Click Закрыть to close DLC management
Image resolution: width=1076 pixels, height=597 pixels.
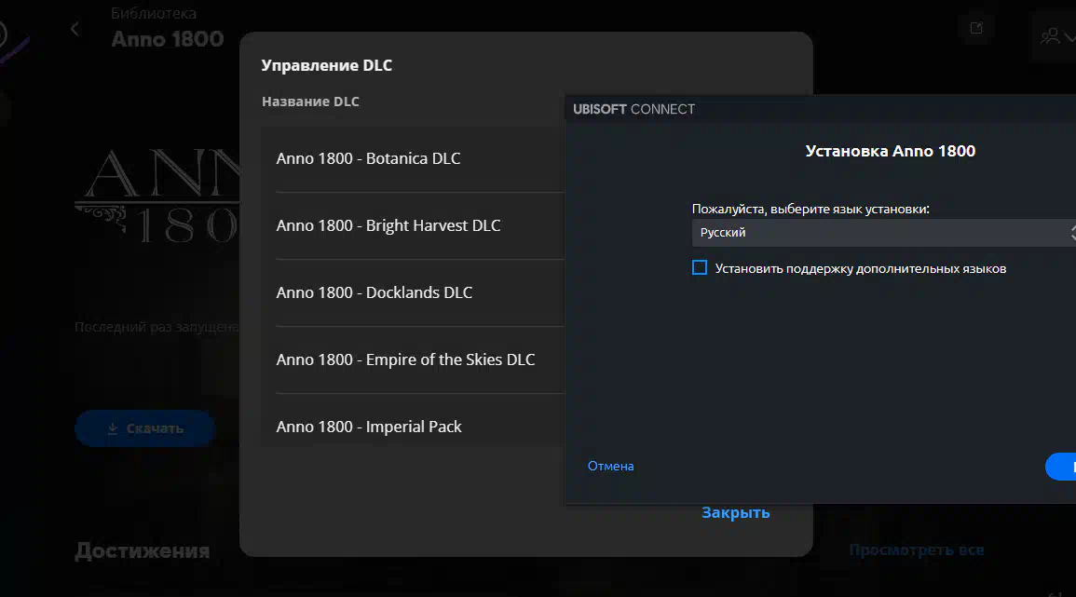735,512
